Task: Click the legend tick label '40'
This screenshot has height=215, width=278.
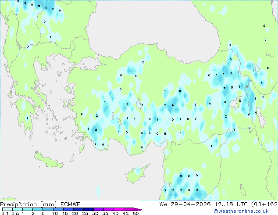Action: point(115,213)
